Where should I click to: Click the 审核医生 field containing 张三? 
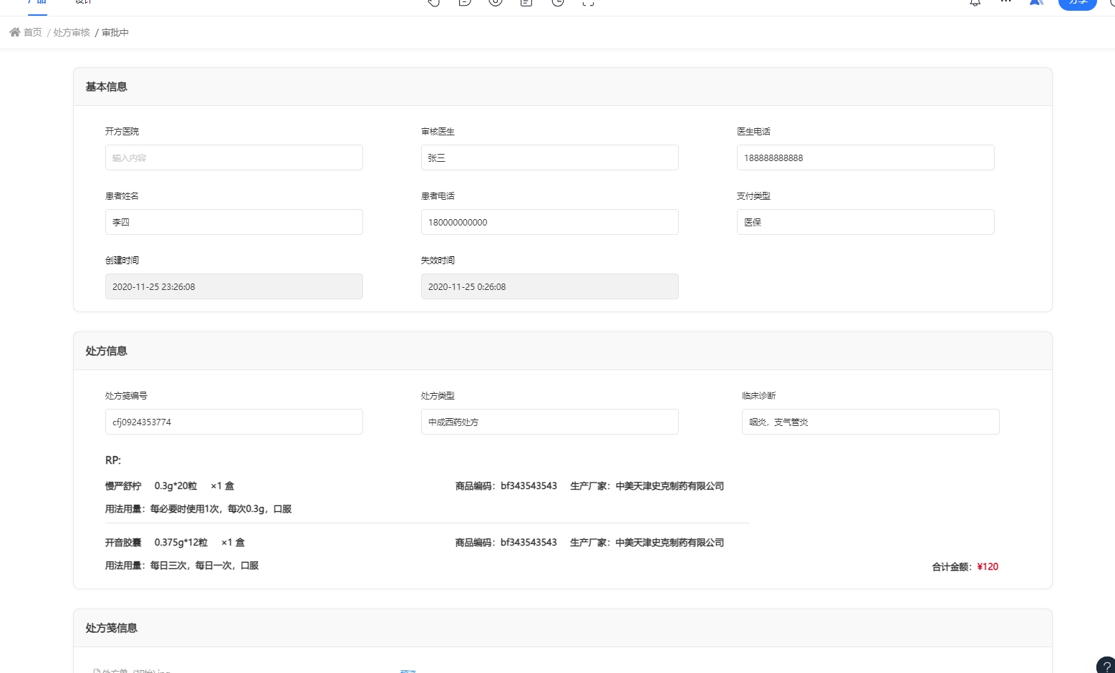click(x=550, y=158)
